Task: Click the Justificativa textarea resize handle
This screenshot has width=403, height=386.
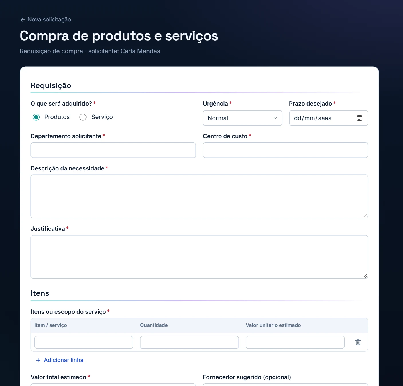Action: (x=365, y=276)
